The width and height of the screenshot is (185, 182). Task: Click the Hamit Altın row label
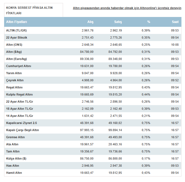pyautogui.click(x=14, y=173)
